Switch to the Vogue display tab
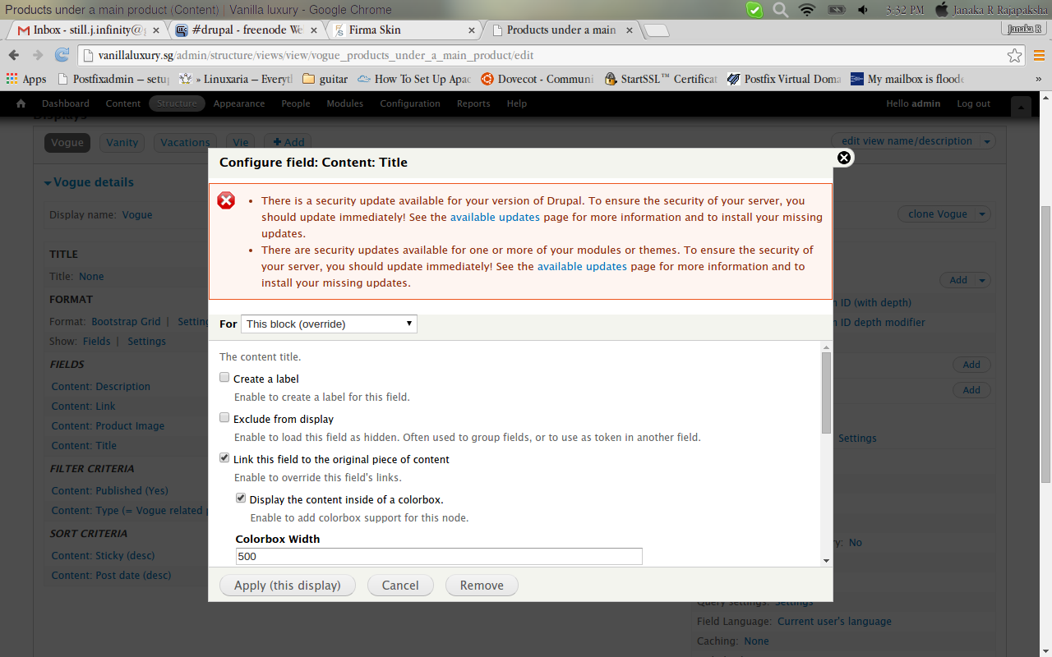 point(67,143)
